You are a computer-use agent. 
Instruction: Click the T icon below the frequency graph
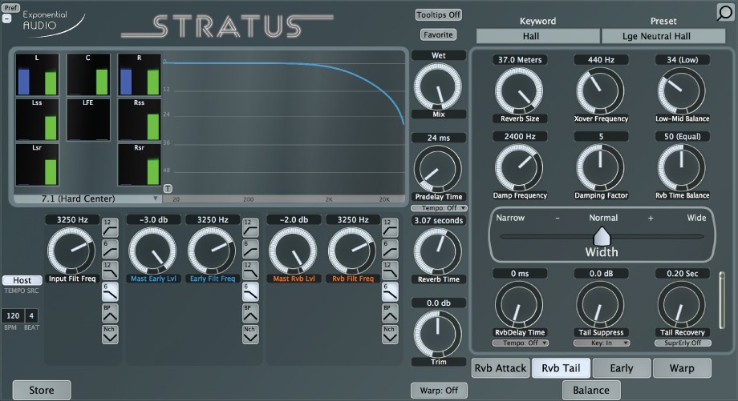click(168, 188)
